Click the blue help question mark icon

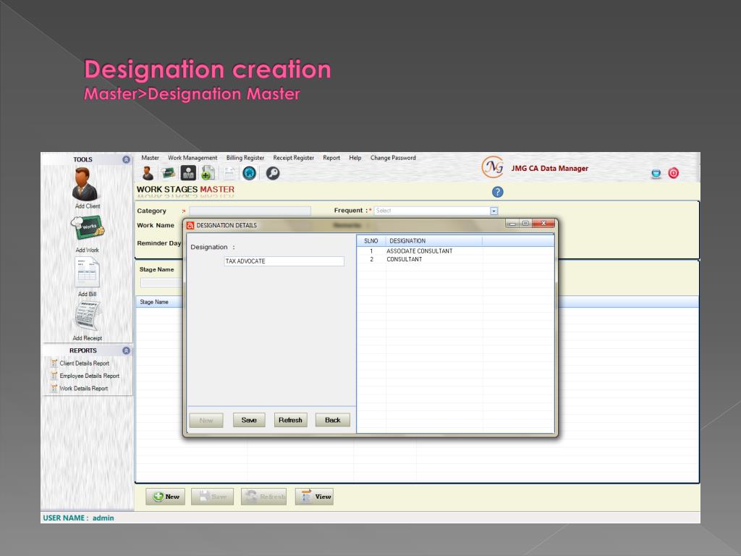498,192
